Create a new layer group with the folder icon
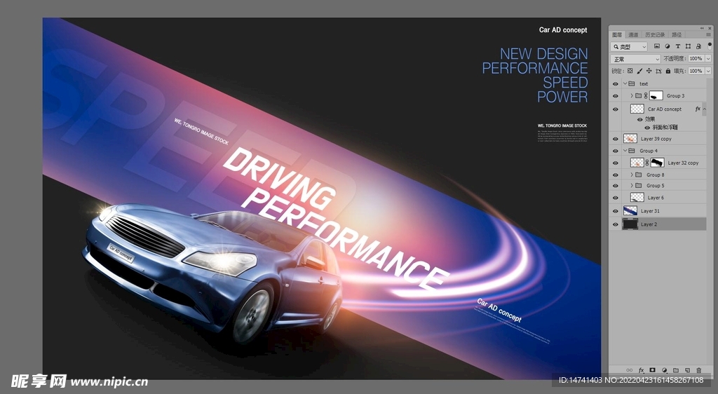 [675, 370]
